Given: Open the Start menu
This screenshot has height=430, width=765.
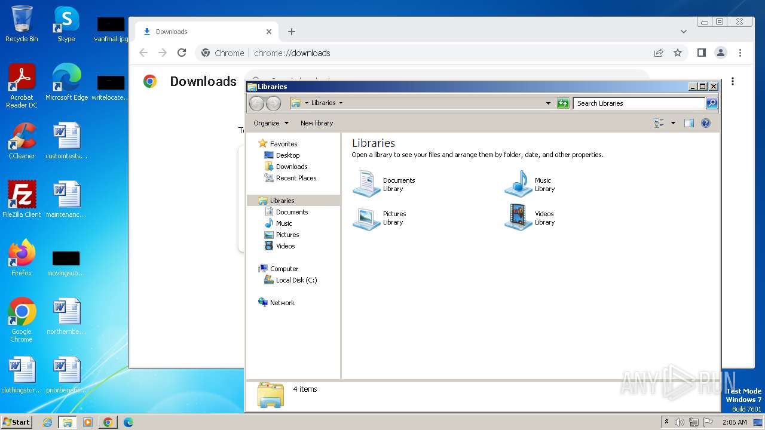Looking at the screenshot, I should pos(16,422).
